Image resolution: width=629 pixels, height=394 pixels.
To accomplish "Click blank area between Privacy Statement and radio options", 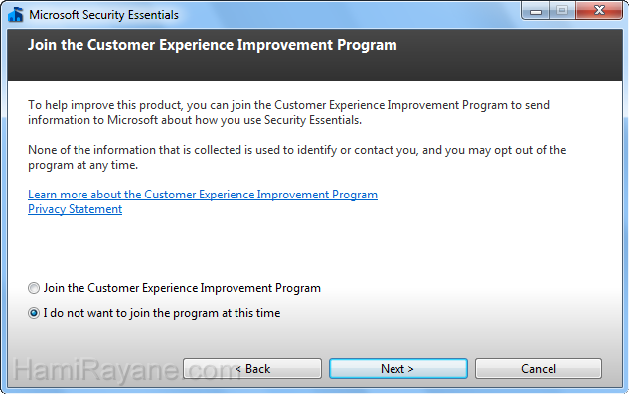I will 314,248.
